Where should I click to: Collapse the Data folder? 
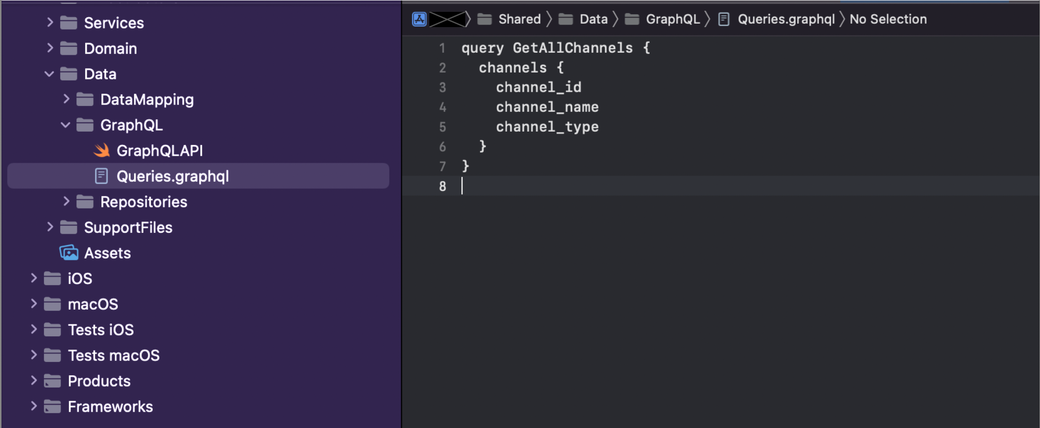tap(49, 74)
